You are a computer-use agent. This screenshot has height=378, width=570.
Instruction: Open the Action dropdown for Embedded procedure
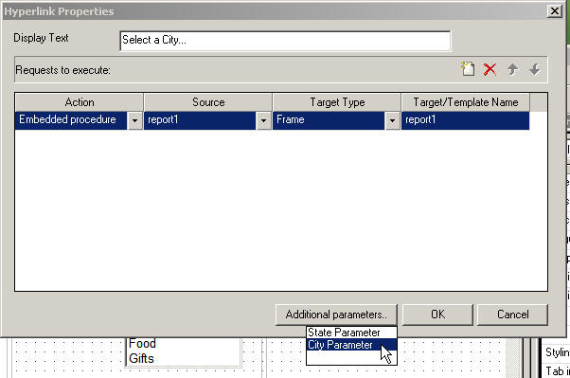click(x=134, y=120)
